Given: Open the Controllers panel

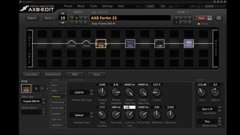Looking at the screenshot, I should point(31,74).
